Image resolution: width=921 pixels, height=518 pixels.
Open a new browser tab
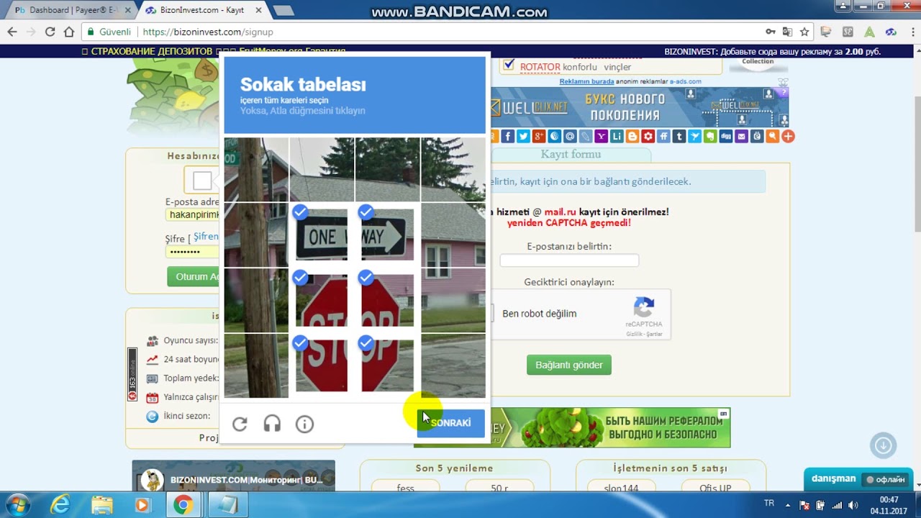click(x=283, y=10)
